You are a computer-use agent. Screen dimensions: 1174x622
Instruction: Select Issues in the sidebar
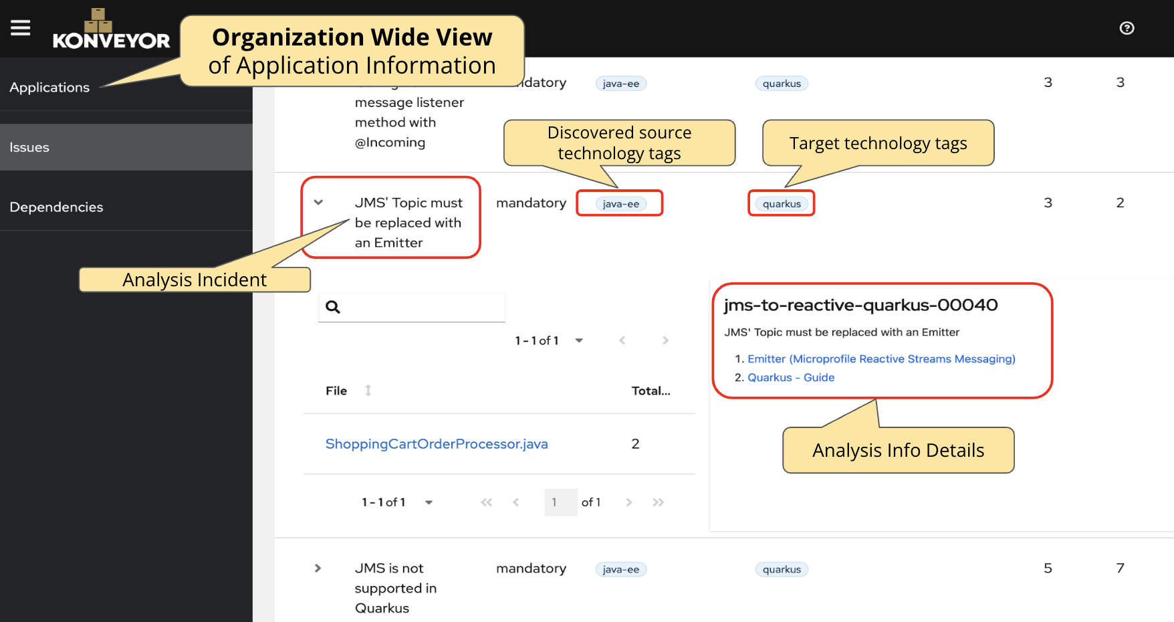pyautogui.click(x=29, y=147)
